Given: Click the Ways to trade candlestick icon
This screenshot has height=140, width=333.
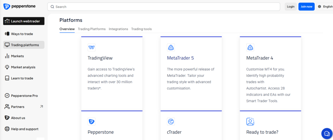Looking at the screenshot, I should (7, 34).
